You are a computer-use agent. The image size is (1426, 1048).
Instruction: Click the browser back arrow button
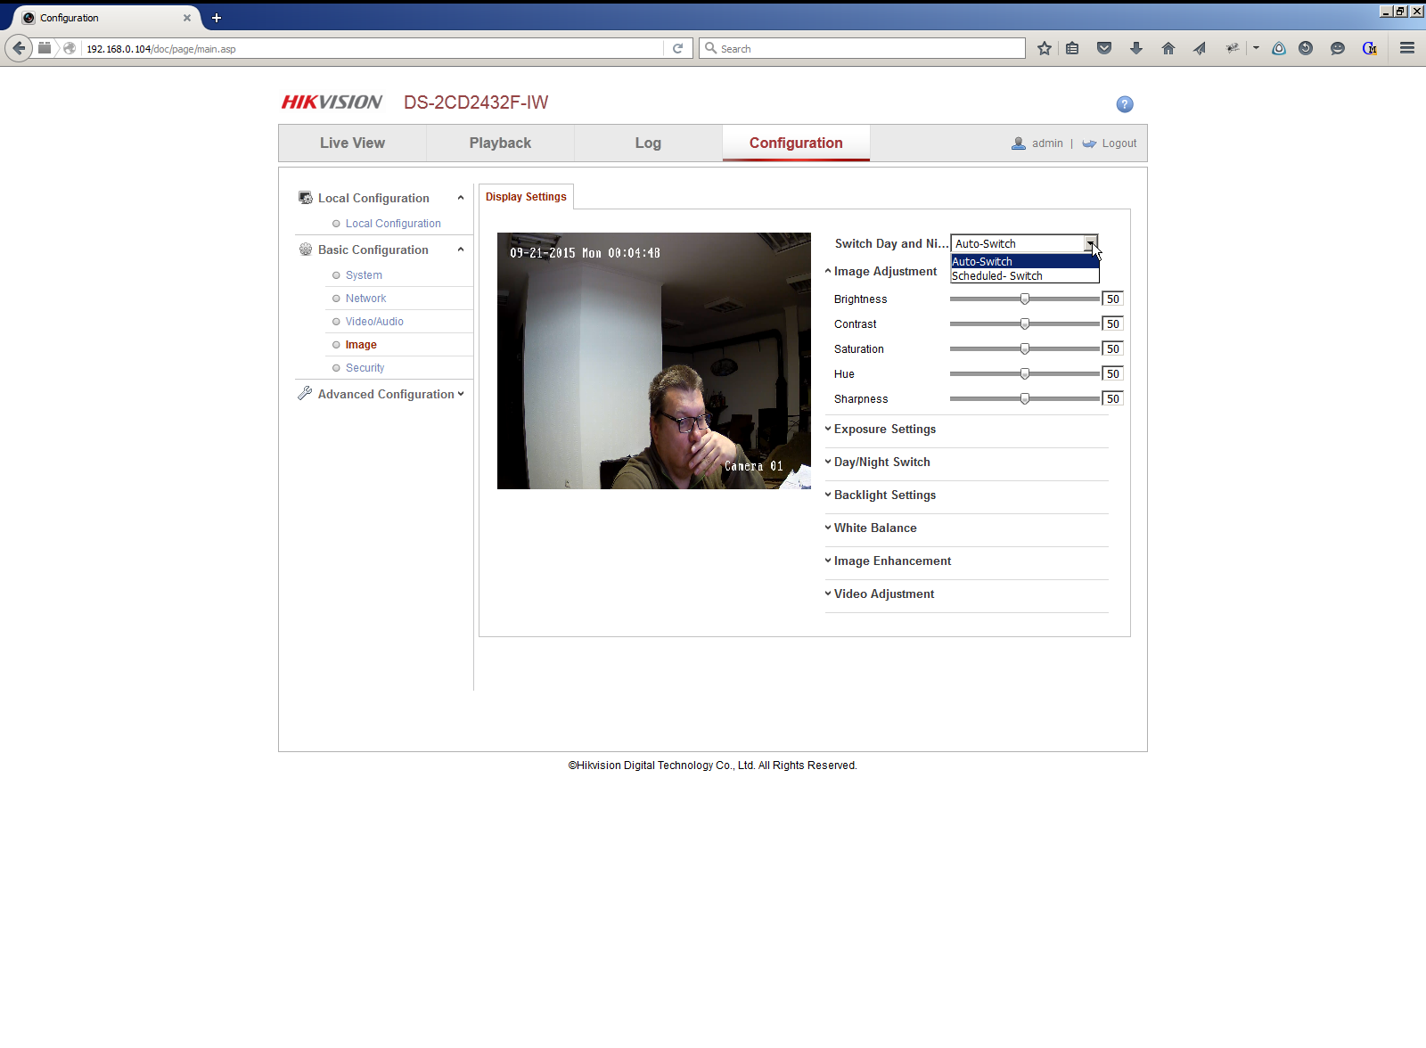(x=19, y=48)
